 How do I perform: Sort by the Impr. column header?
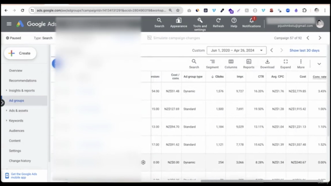pyautogui.click(x=240, y=76)
